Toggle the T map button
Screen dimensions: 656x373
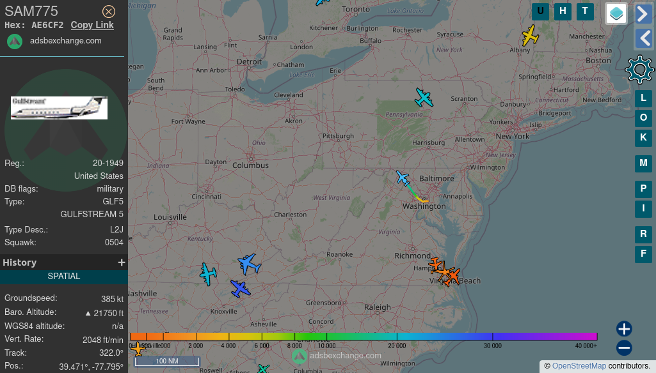585,11
